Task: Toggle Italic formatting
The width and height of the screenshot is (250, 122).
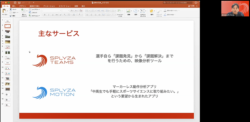Action: (49, 15)
